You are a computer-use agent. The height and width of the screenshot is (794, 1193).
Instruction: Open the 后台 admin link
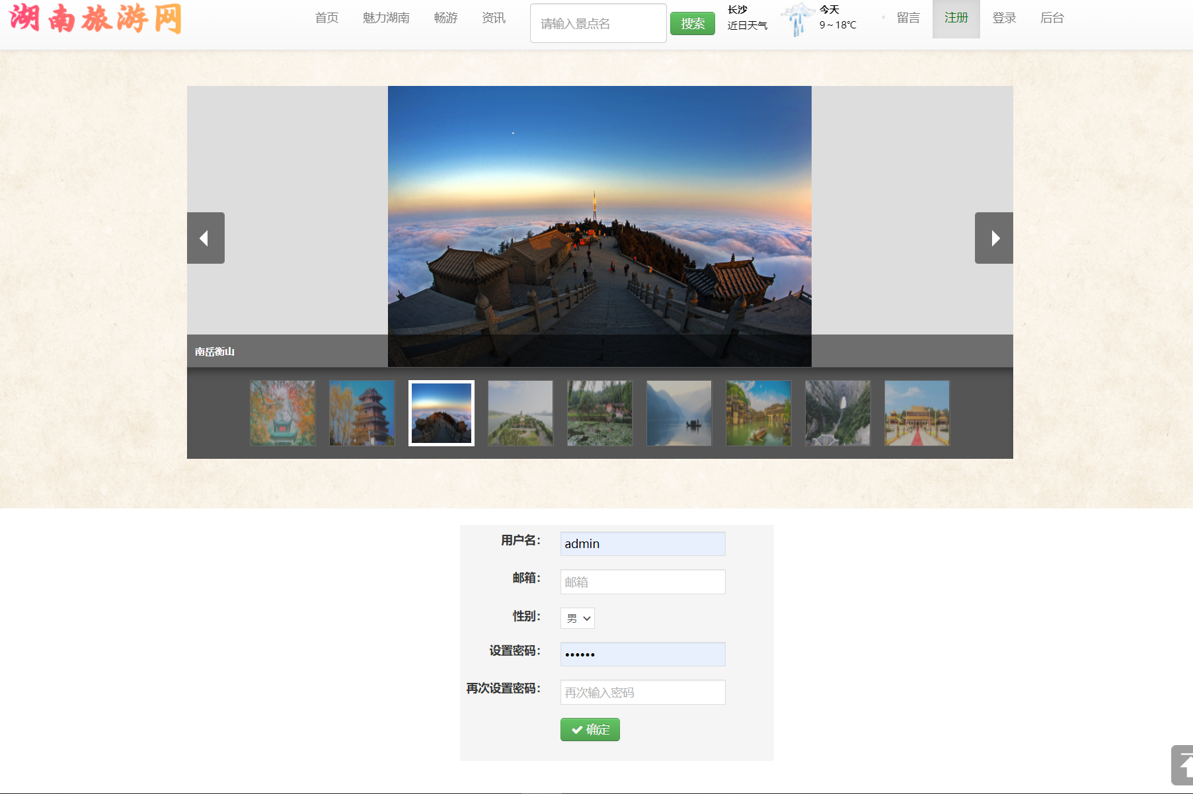point(1052,18)
